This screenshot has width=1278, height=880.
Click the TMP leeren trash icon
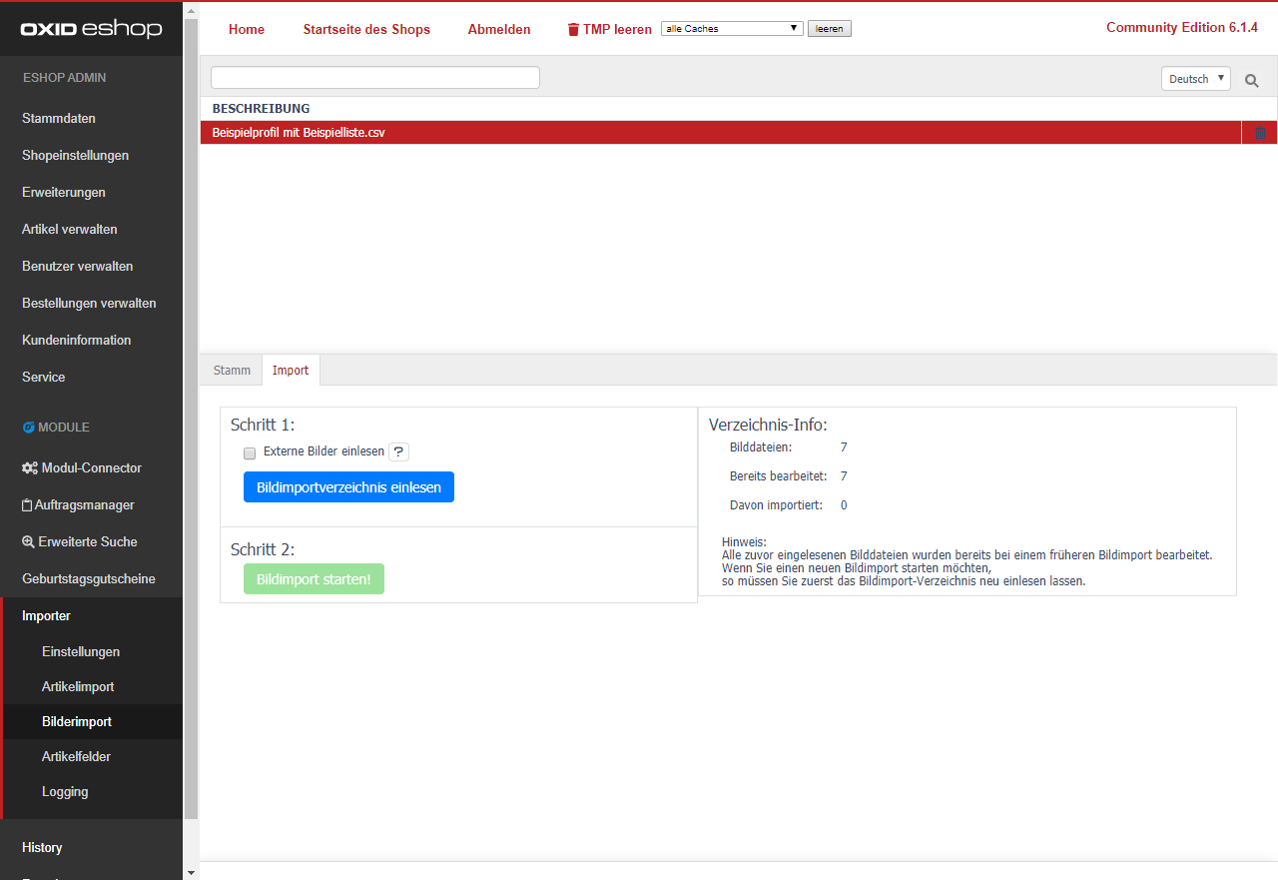573,30
